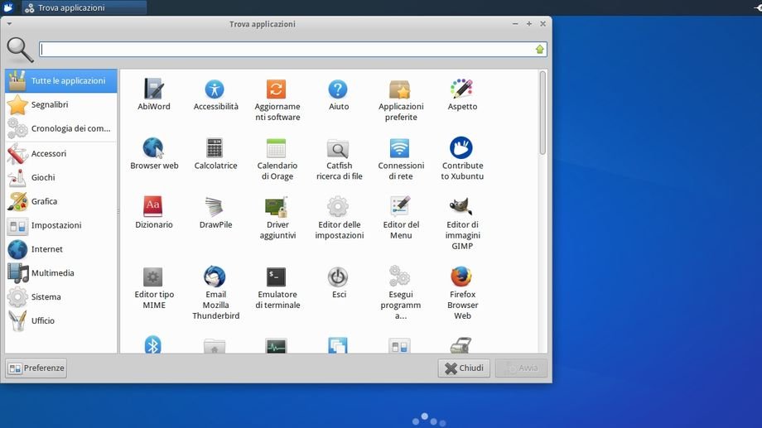Click the application search text field

[x=286, y=50]
